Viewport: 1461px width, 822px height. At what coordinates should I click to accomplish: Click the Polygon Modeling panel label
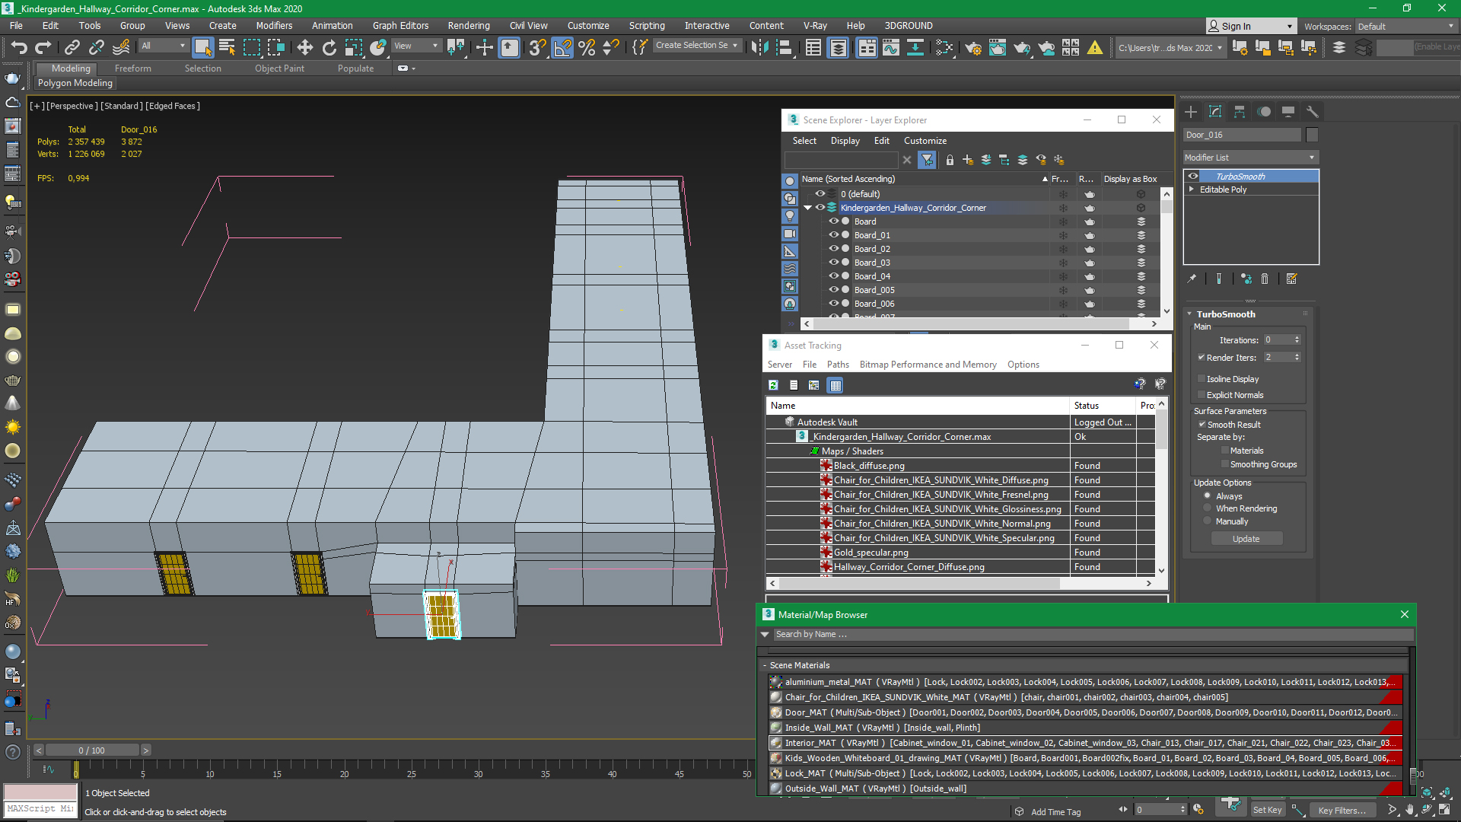pos(75,83)
